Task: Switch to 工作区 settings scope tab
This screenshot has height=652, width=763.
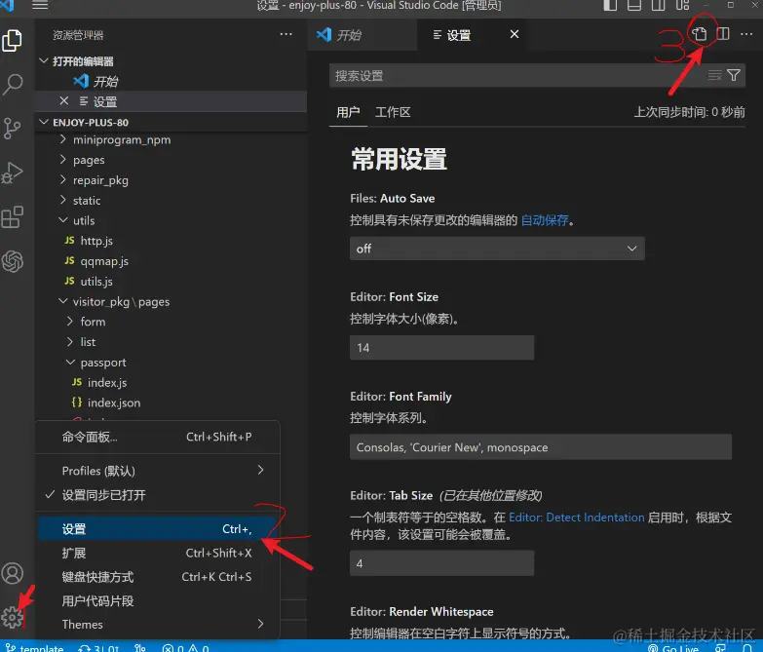Action: (x=393, y=112)
